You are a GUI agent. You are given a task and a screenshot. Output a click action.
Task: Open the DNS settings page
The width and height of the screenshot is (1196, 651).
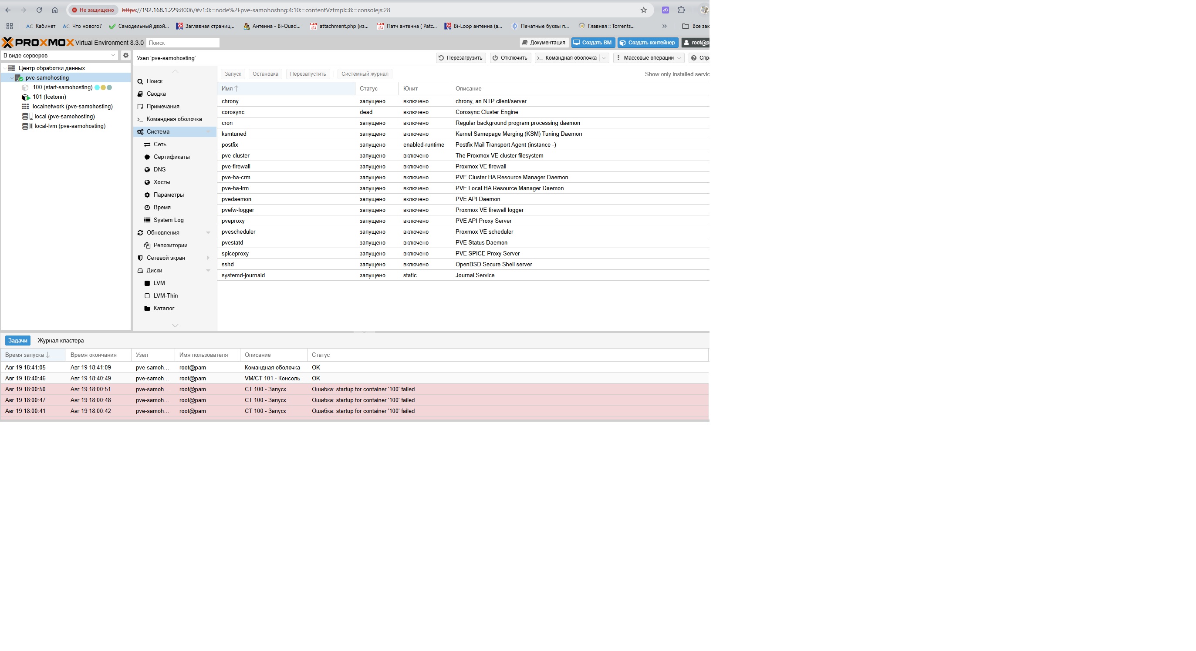tap(159, 169)
